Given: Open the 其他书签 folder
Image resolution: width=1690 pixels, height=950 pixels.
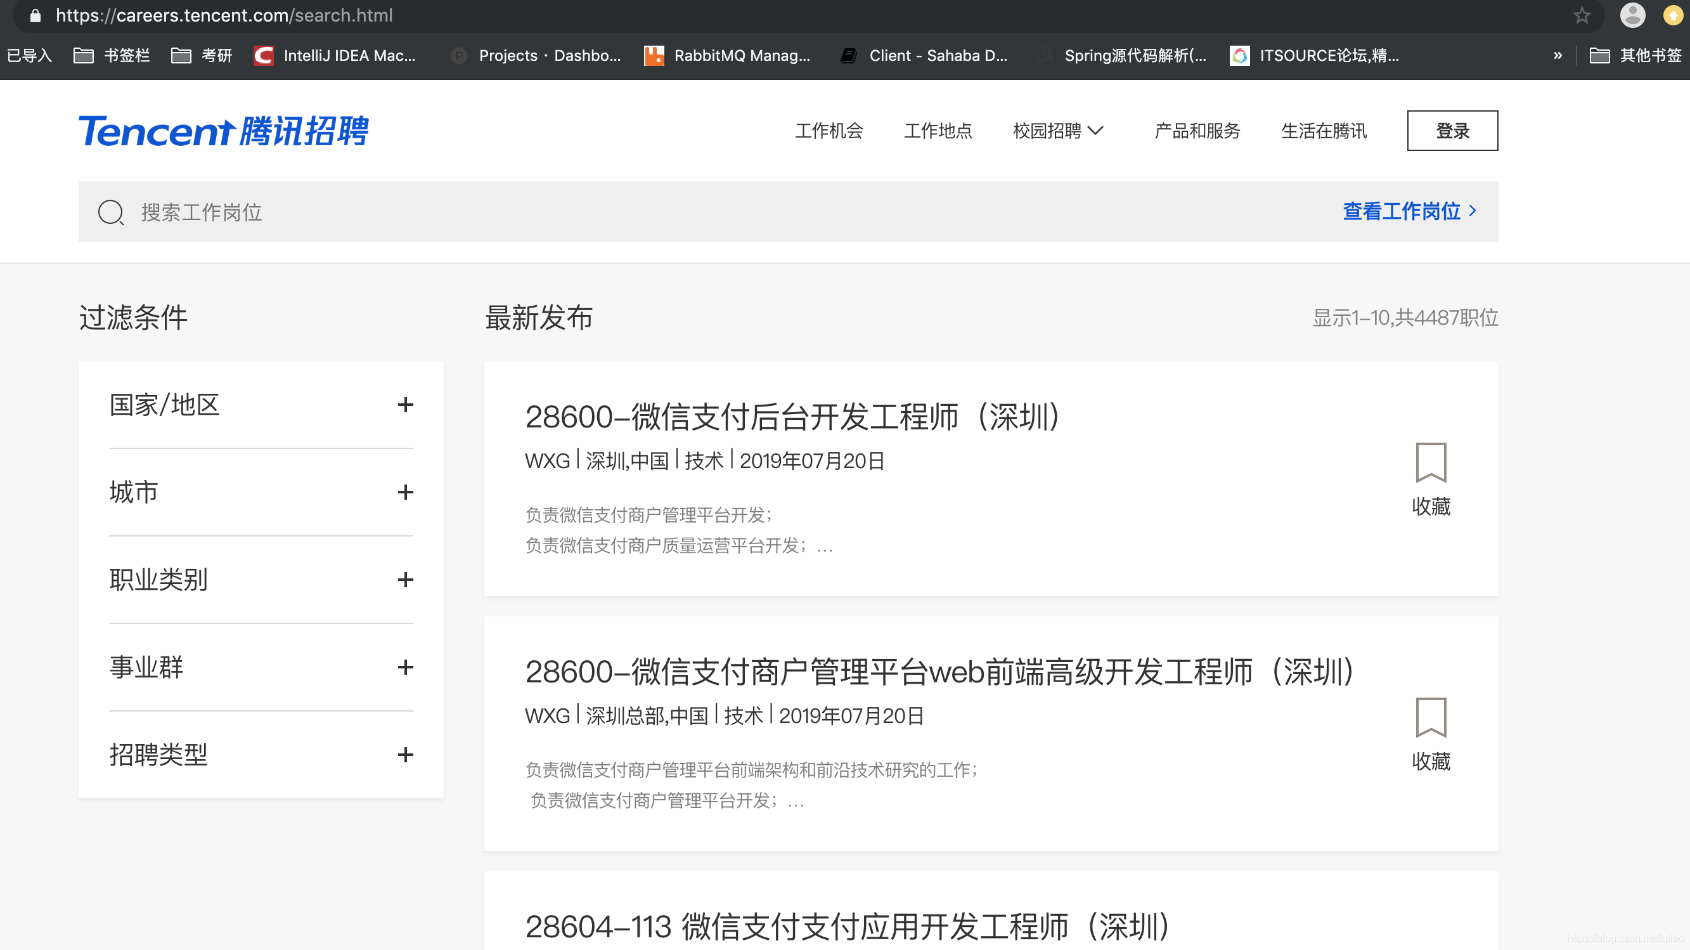Looking at the screenshot, I should (x=1636, y=56).
